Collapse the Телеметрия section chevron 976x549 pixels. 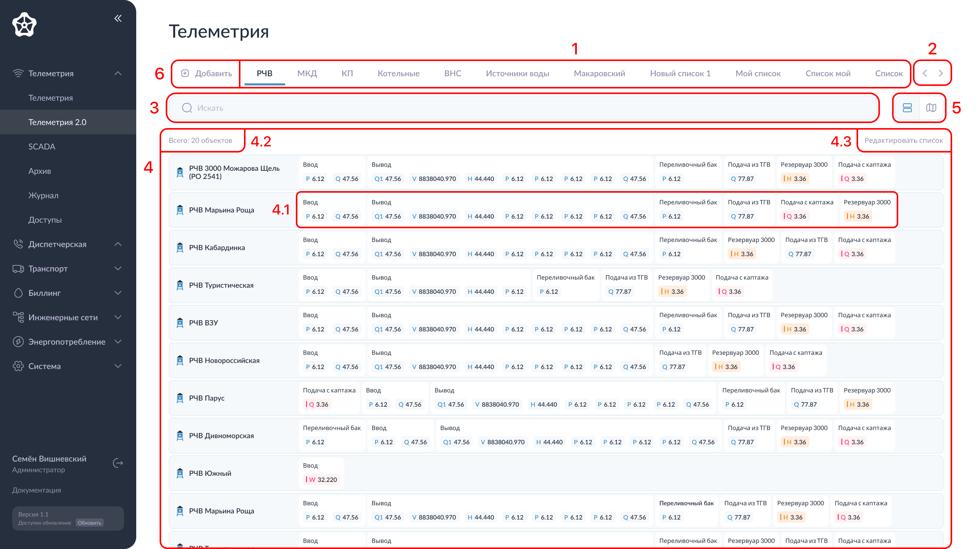pyautogui.click(x=118, y=73)
